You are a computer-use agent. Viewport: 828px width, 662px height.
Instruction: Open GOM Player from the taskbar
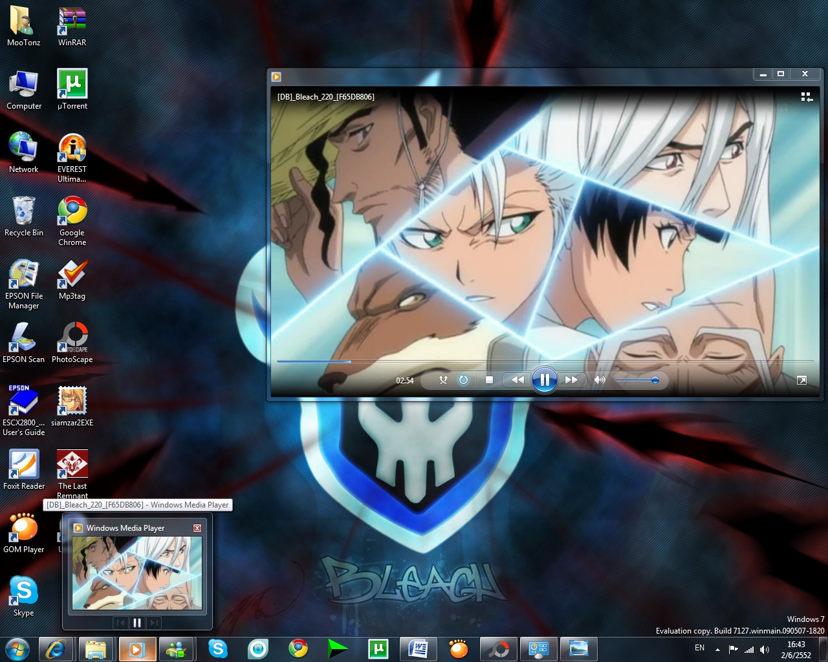pos(459,648)
